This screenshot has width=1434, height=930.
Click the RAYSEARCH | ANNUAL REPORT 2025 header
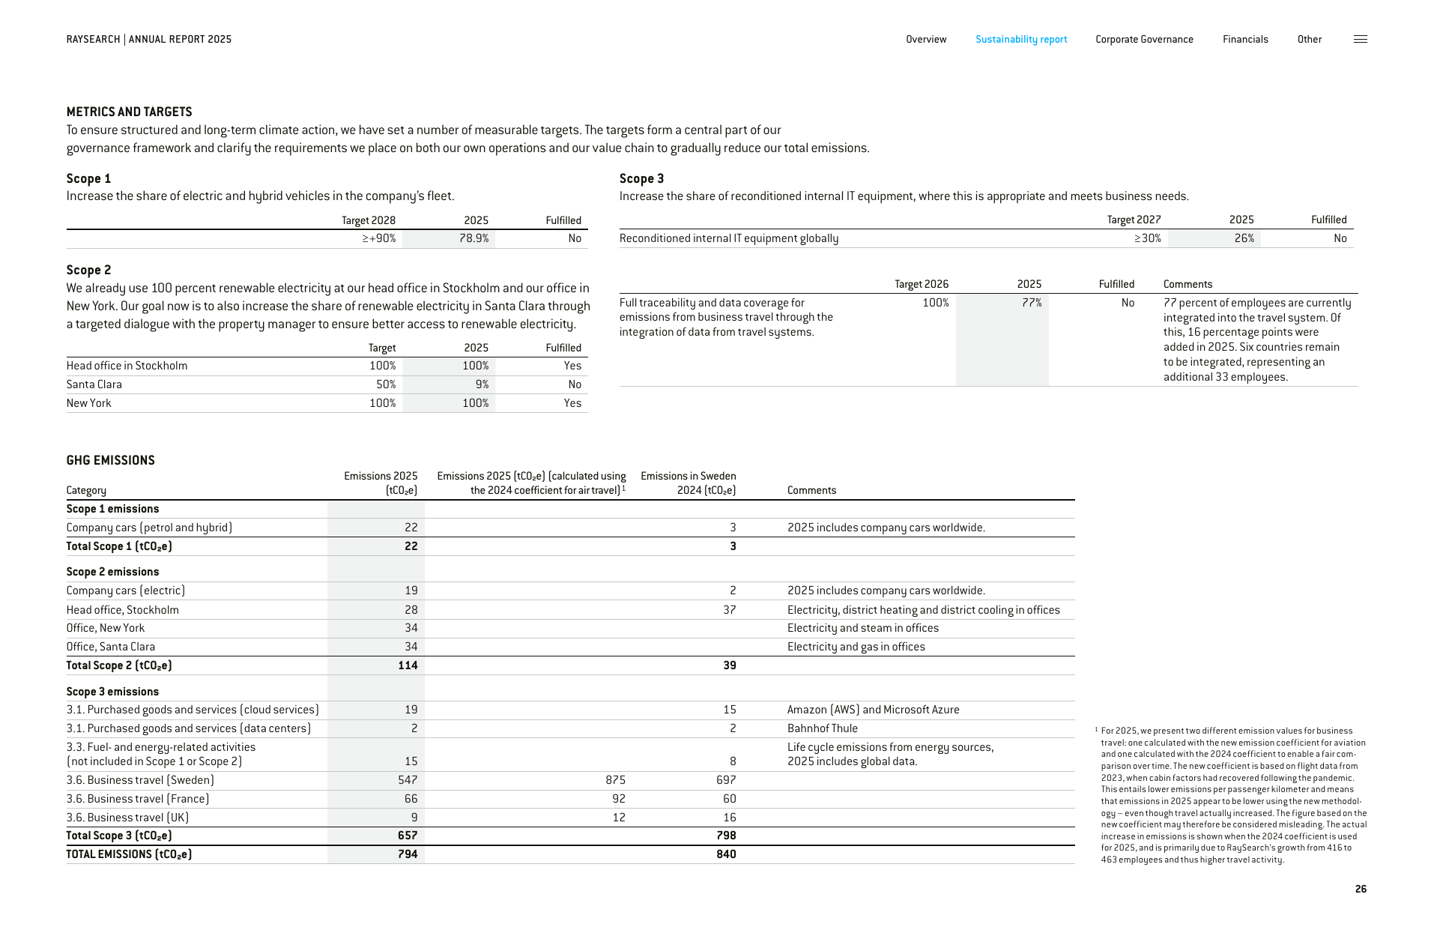click(149, 39)
